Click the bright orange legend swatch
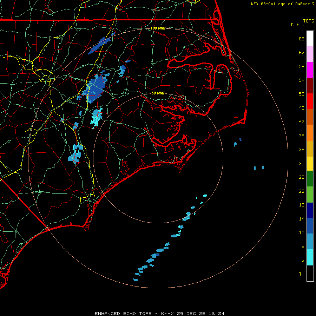 pos(310,133)
